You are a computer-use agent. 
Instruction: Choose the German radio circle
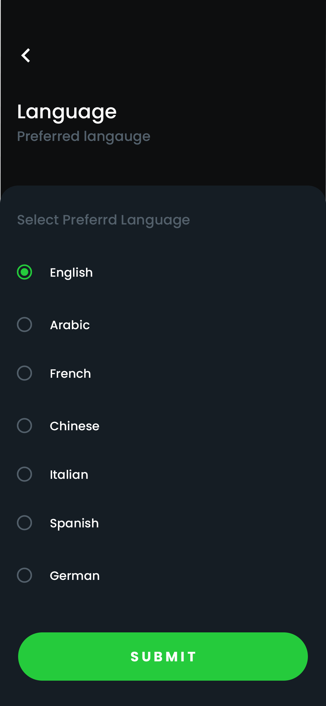[24, 575]
